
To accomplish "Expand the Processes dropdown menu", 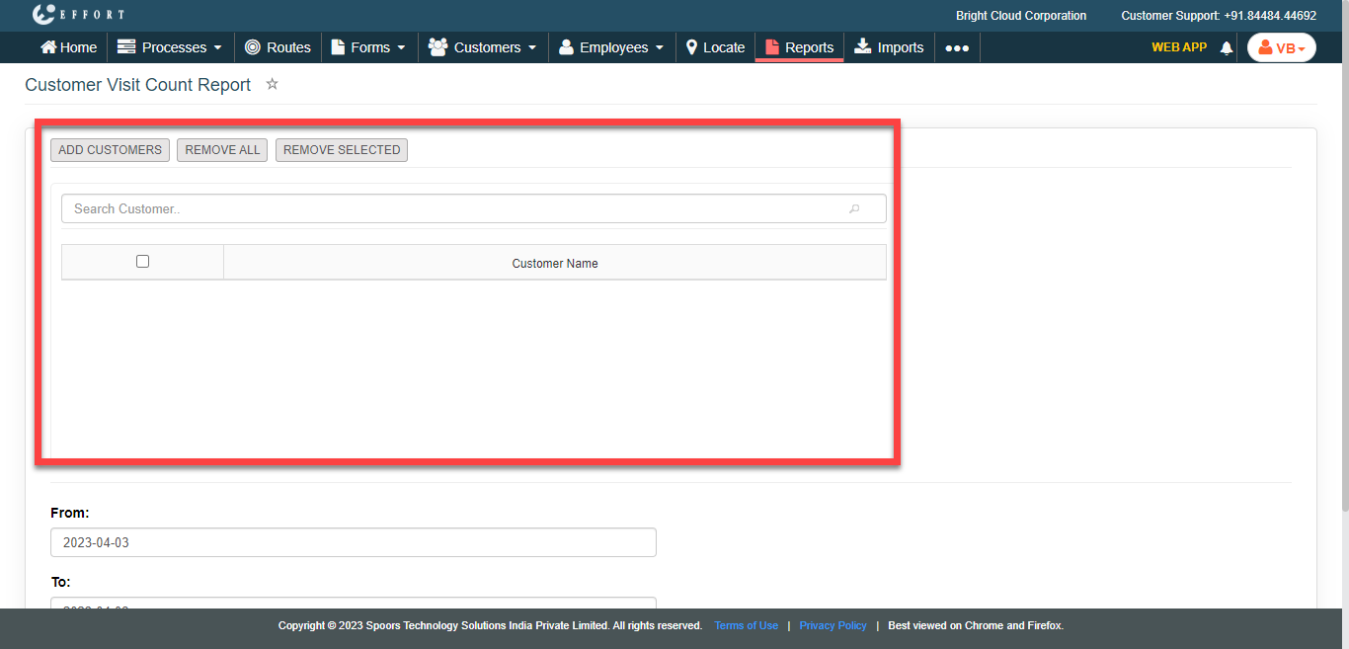I will tap(170, 47).
